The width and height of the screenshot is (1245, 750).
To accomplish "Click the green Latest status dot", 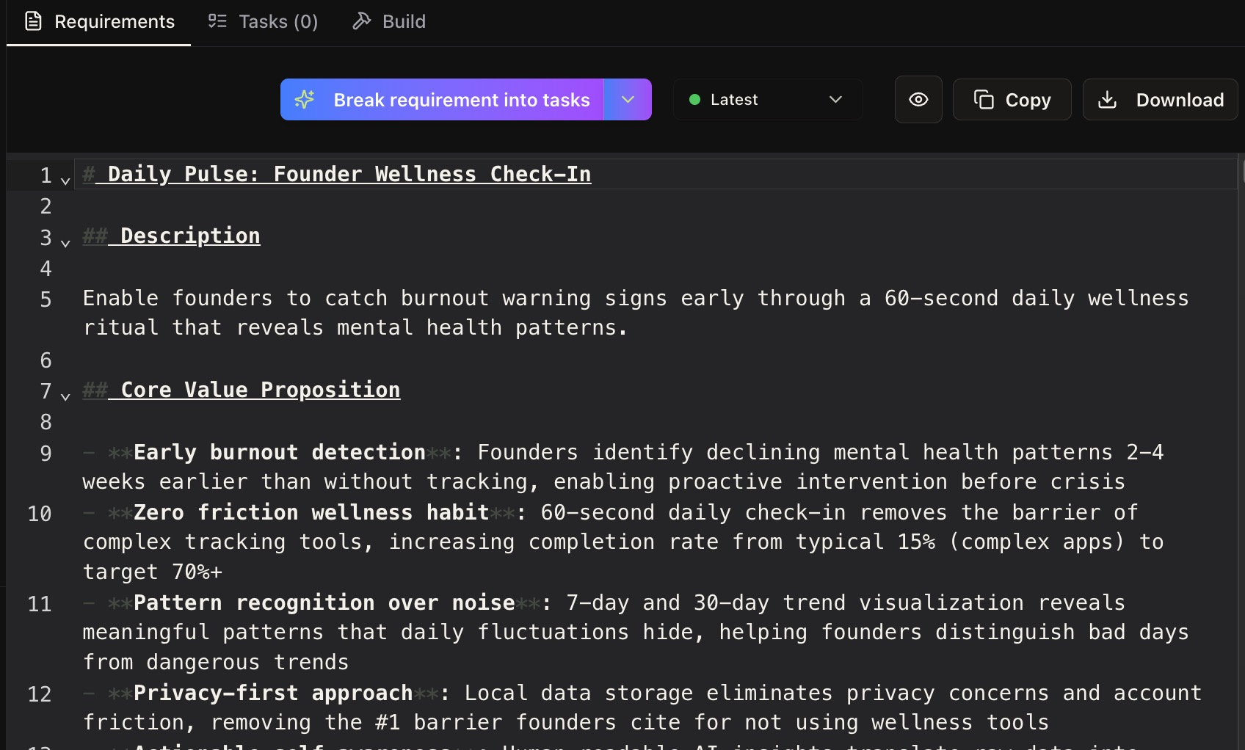I will 694,100.
